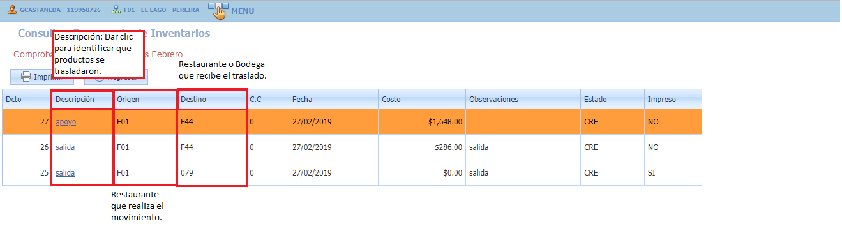Select the document number 25 cell

click(x=26, y=172)
